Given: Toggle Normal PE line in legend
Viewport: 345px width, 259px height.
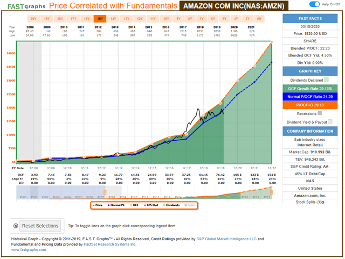Looking at the screenshot, I should [116, 205].
